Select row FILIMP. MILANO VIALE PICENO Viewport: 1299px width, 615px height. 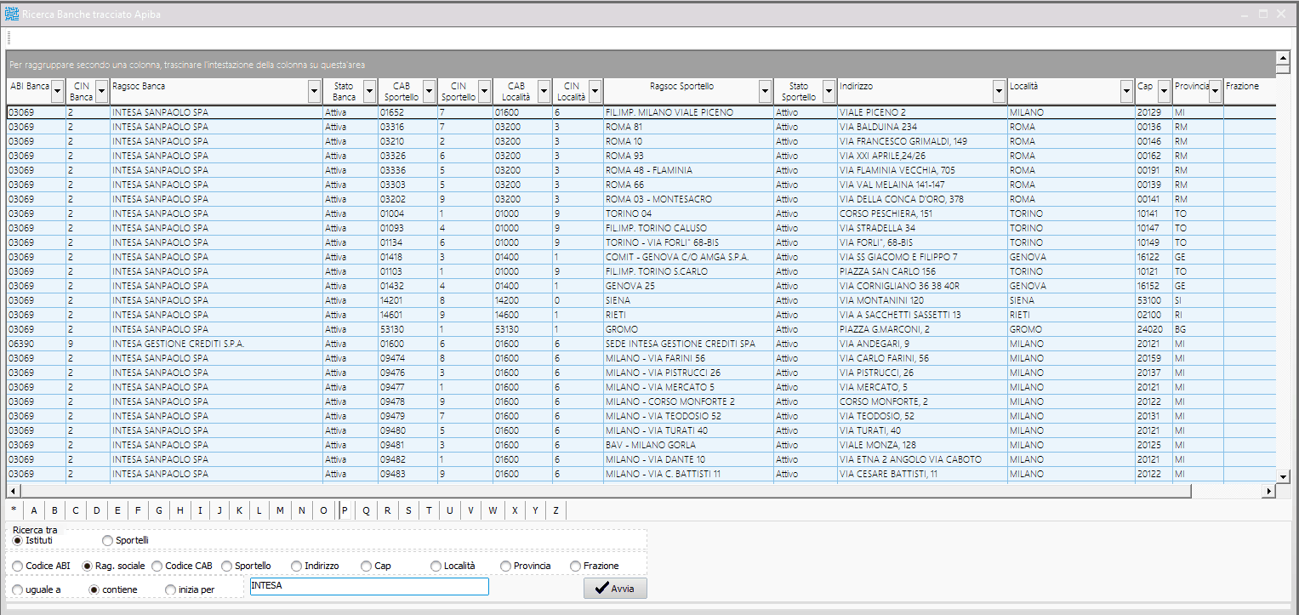click(x=641, y=112)
